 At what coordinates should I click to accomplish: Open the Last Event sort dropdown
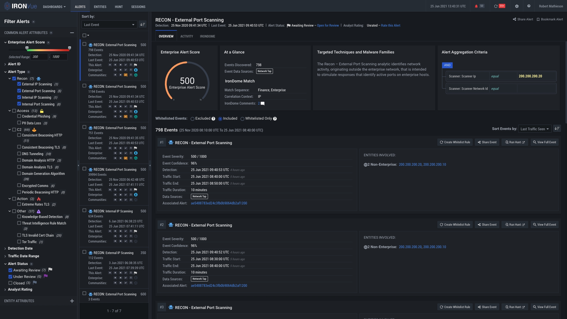tap(109, 25)
